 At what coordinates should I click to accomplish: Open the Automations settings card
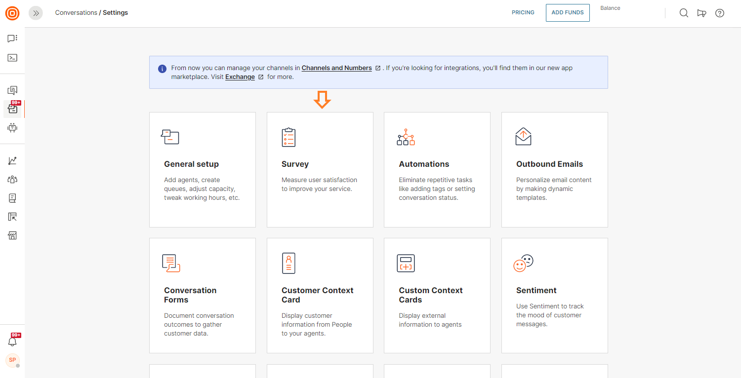pos(437,169)
